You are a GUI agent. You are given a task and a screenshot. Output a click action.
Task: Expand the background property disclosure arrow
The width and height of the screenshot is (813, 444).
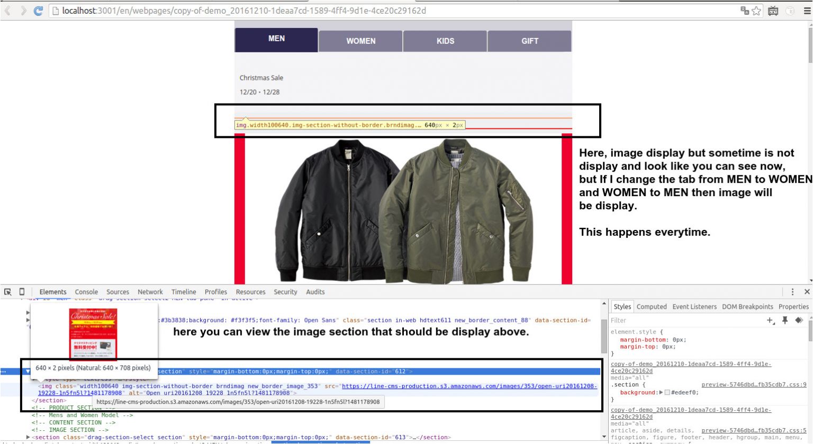(661, 392)
